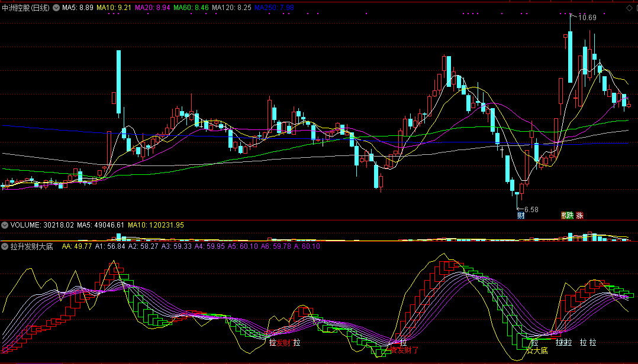Click the volume MA10: 120231.95 label
638x364 pixels.
156,225
